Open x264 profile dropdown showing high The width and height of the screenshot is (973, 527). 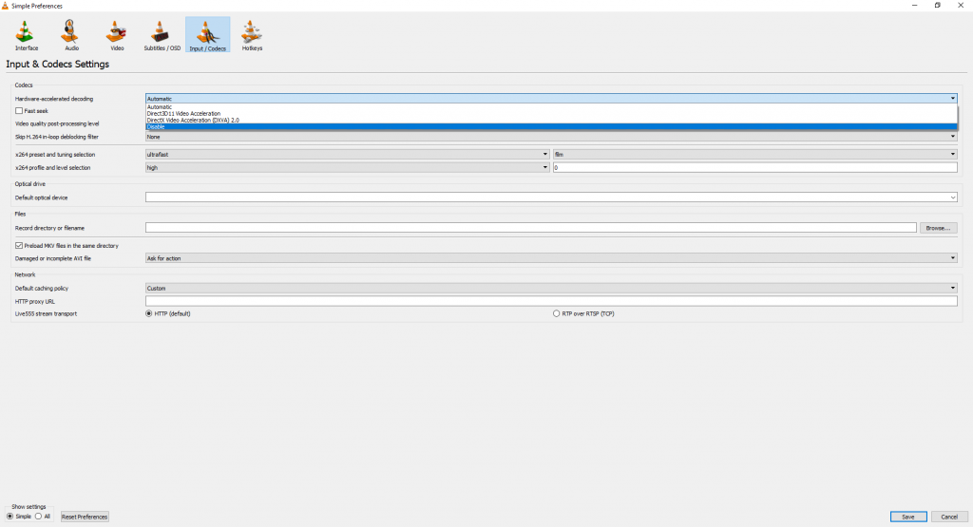pos(348,167)
